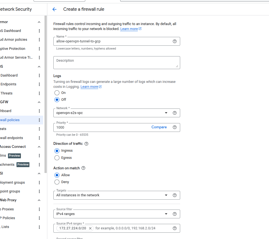Open the three-dot menu for Lists

click(39, 227)
